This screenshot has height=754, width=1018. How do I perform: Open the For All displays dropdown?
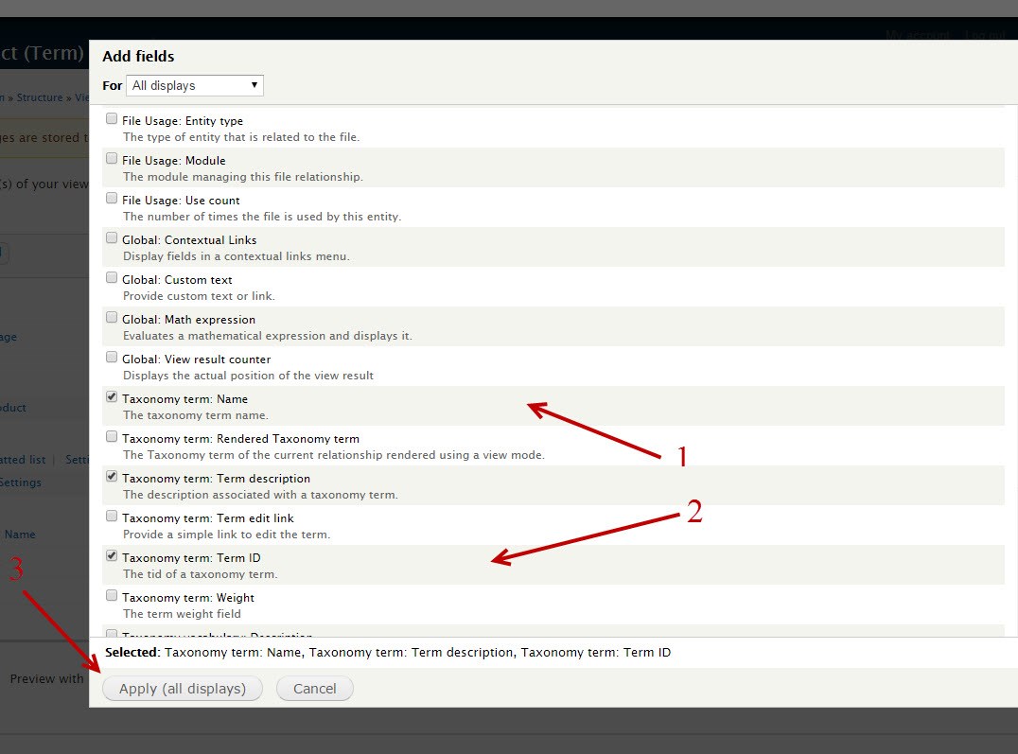click(x=195, y=86)
